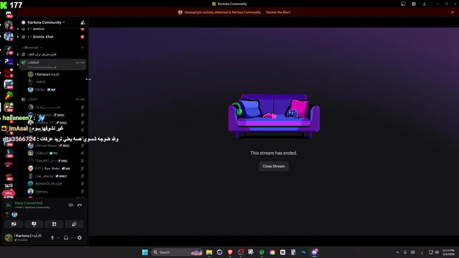Open the carrot icon server
This screenshot has height=258, width=459.
click(9, 96)
